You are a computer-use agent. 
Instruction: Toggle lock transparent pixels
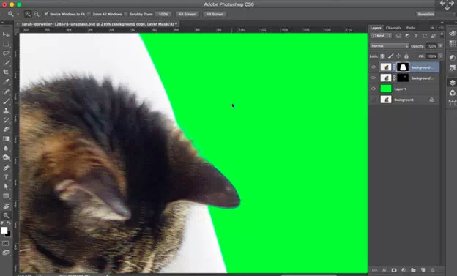pyautogui.click(x=383, y=56)
